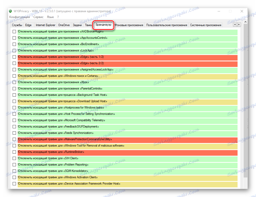Screen dimensions: 256x197
Task: Switch to the Пользовательские приложения tab
Action: click(167, 25)
